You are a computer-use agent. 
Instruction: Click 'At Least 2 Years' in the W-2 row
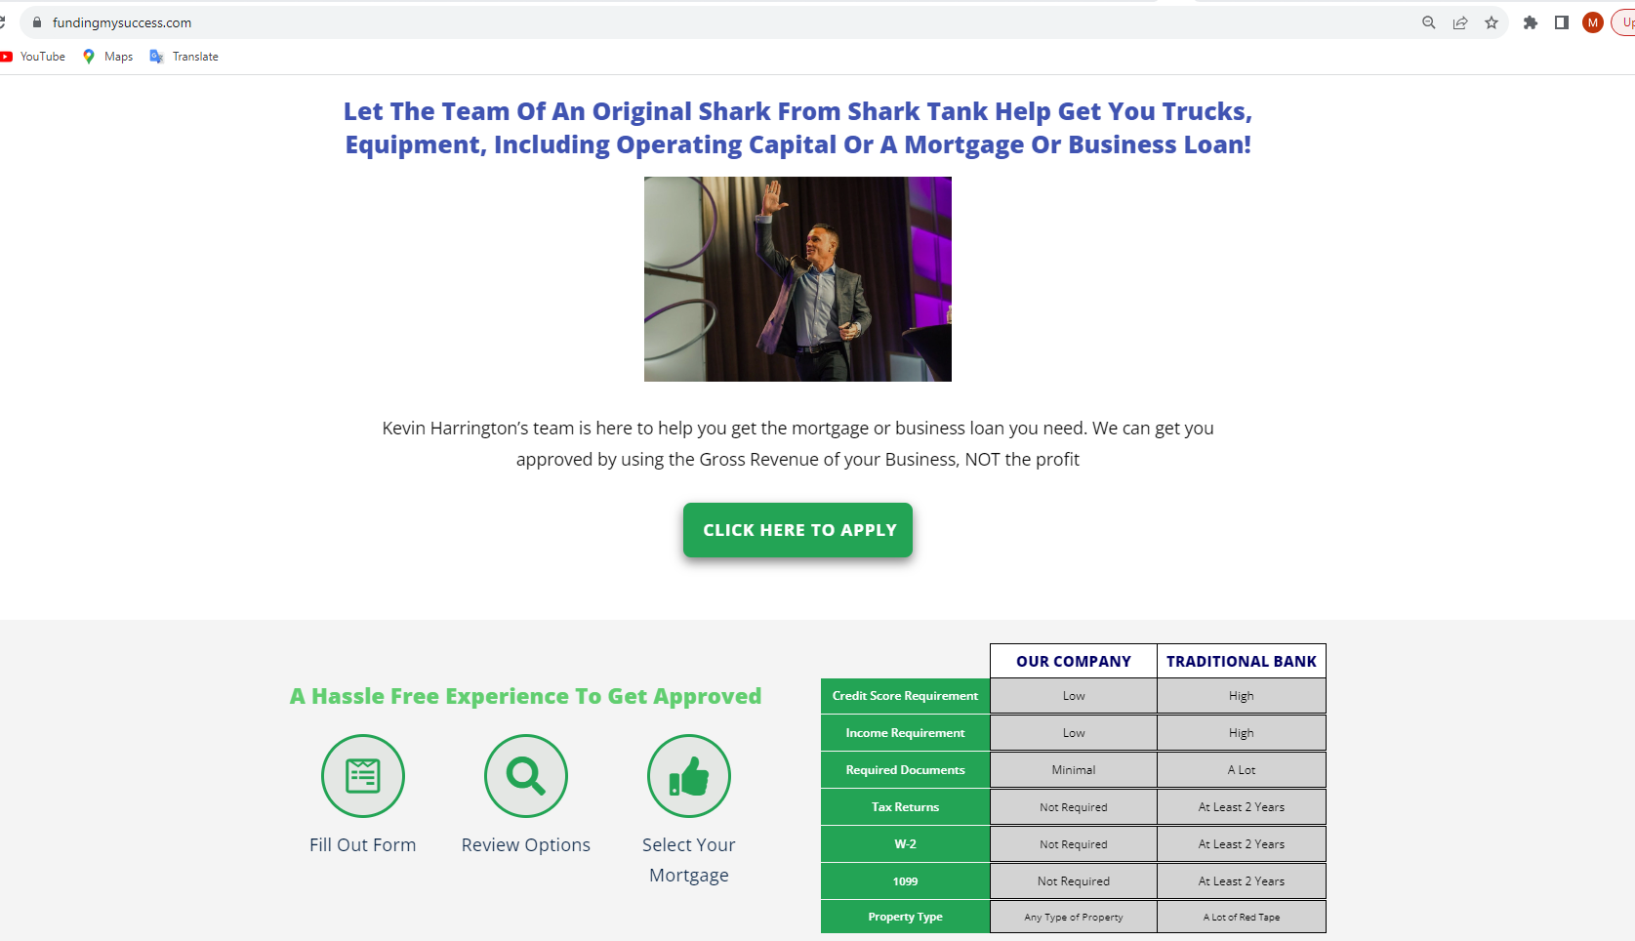(x=1242, y=844)
